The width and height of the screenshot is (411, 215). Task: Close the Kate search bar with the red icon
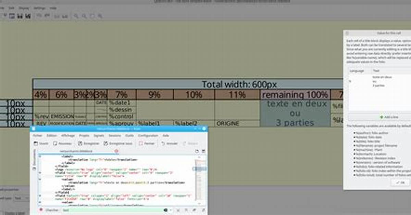(x=41, y=210)
